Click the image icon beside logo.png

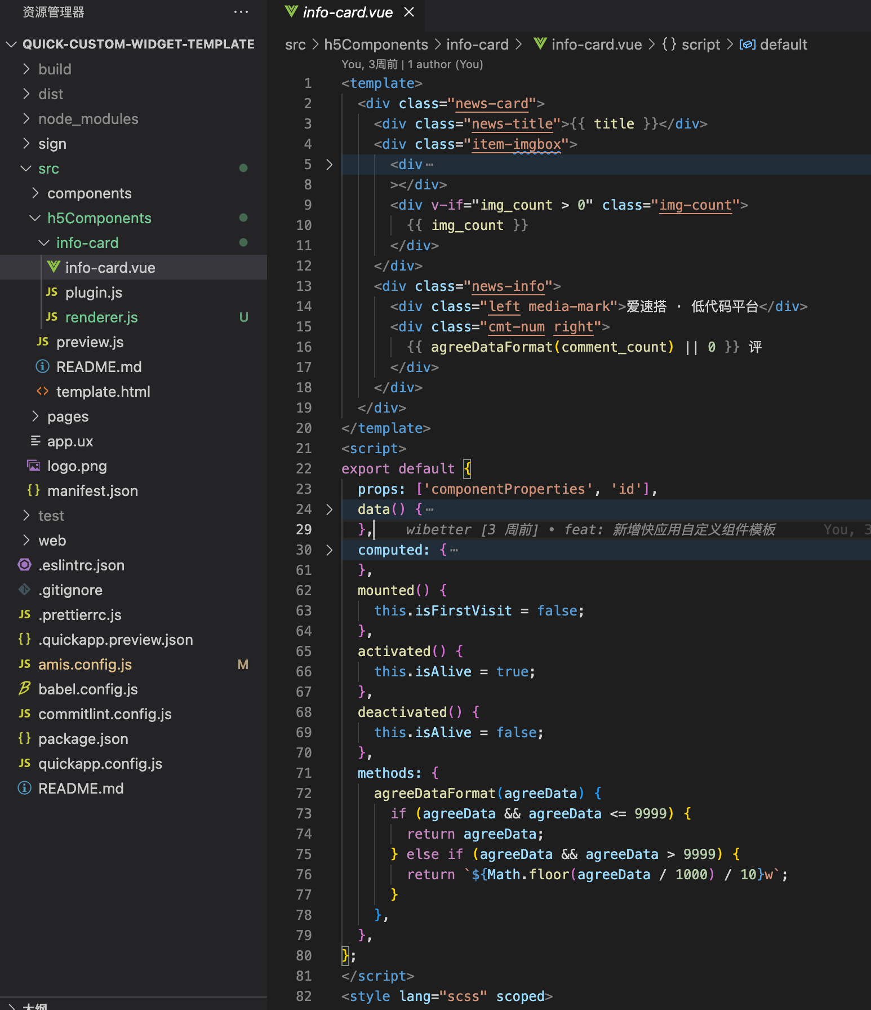tap(34, 466)
